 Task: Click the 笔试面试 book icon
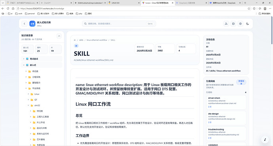coord(27,59)
